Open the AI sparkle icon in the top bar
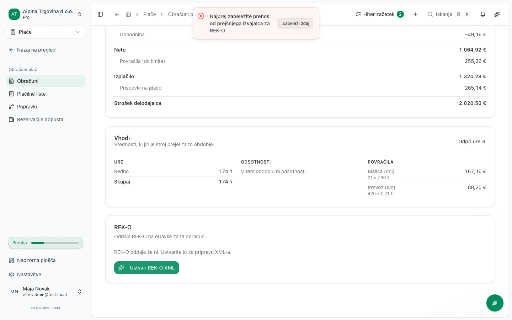 pos(497,14)
